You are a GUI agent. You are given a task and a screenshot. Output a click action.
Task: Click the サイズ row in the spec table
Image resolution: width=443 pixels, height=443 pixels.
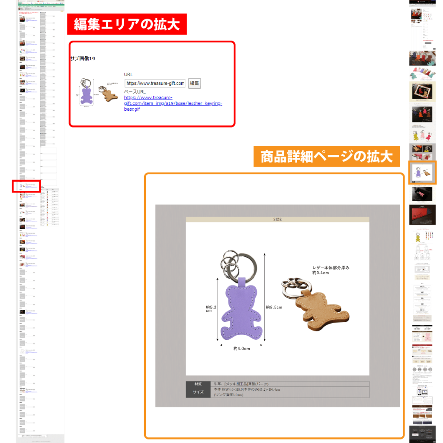[x=198, y=392]
